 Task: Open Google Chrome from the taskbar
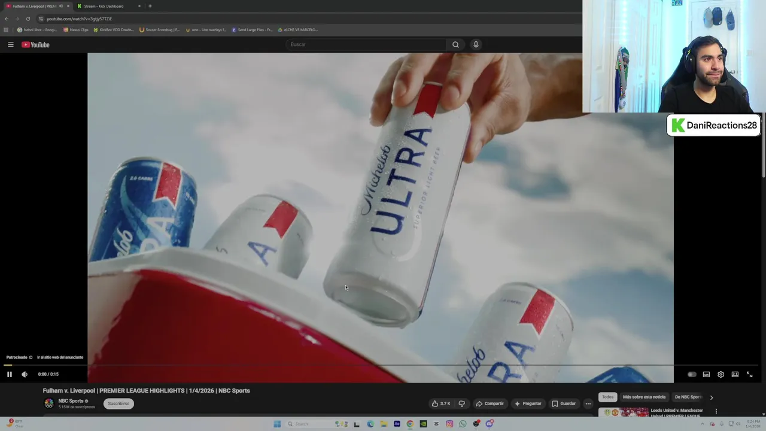(x=410, y=424)
